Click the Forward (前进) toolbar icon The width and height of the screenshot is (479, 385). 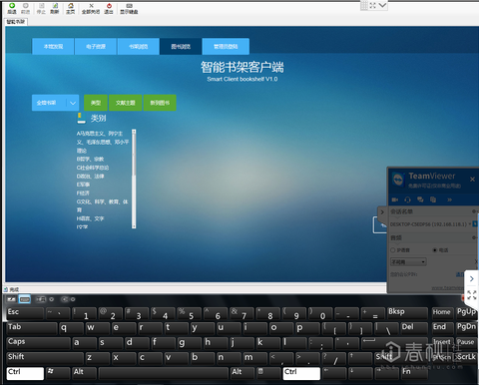(25, 6)
